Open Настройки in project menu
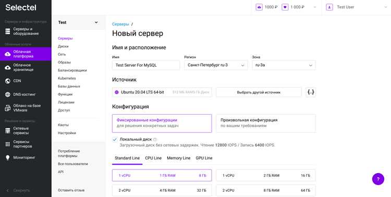Viewport: 391px width, 197px height. pyautogui.click(x=67, y=133)
